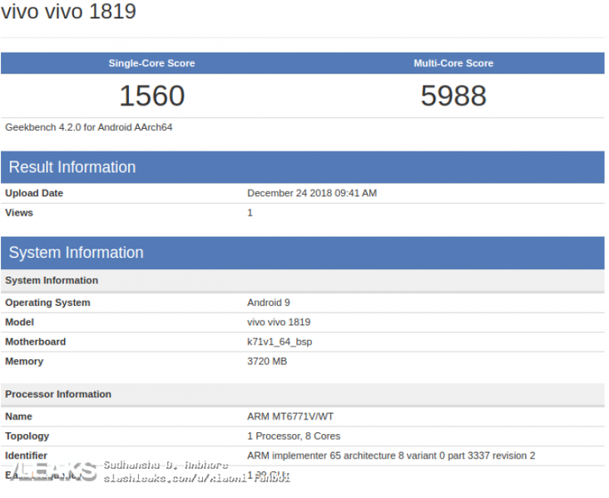Click the Views count value 1
This screenshot has height=498, width=609.
point(250,213)
